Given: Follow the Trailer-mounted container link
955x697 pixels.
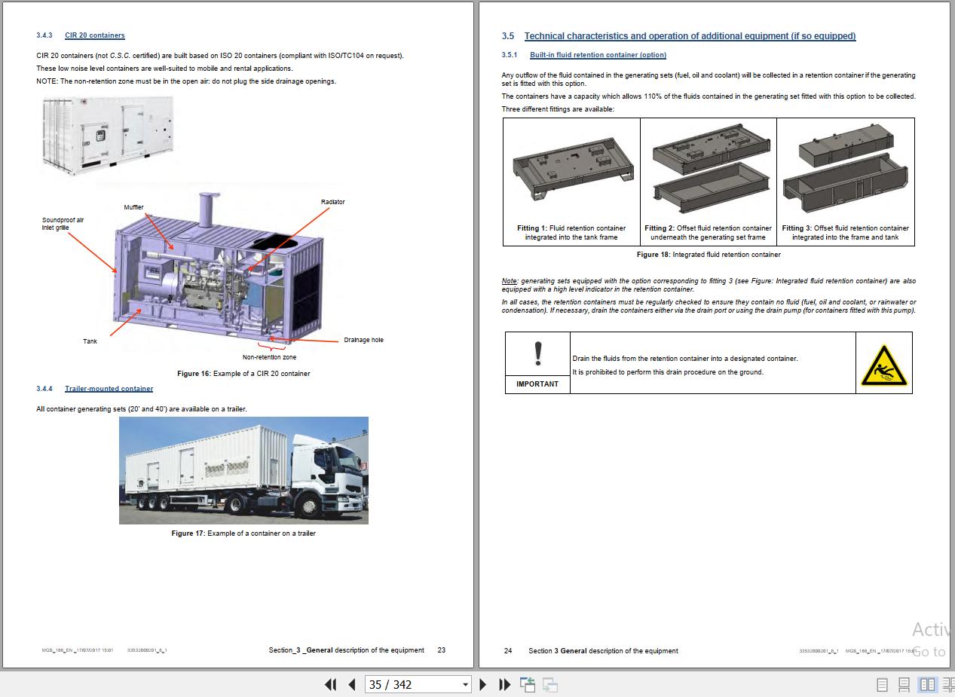Looking at the screenshot, I should (x=109, y=388).
